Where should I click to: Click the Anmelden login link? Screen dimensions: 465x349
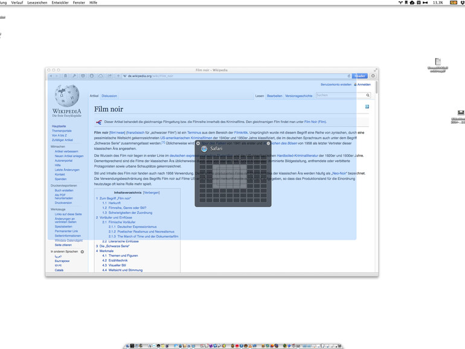[364, 85]
